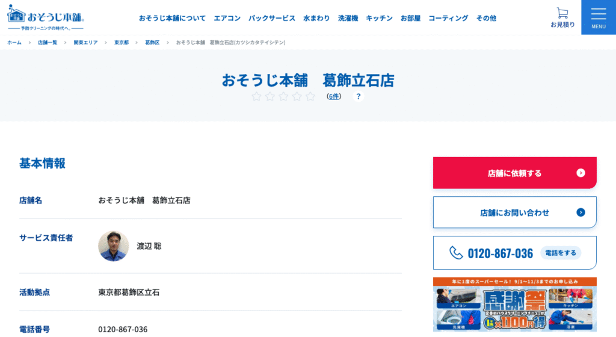Click store name value in 店舗名 row
This screenshot has height=337, width=616.
click(x=144, y=200)
